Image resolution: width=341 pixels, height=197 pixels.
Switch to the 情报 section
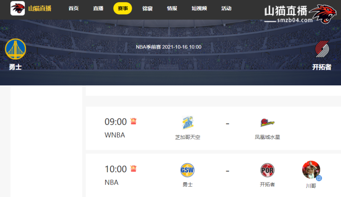pyautogui.click(x=172, y=8)
